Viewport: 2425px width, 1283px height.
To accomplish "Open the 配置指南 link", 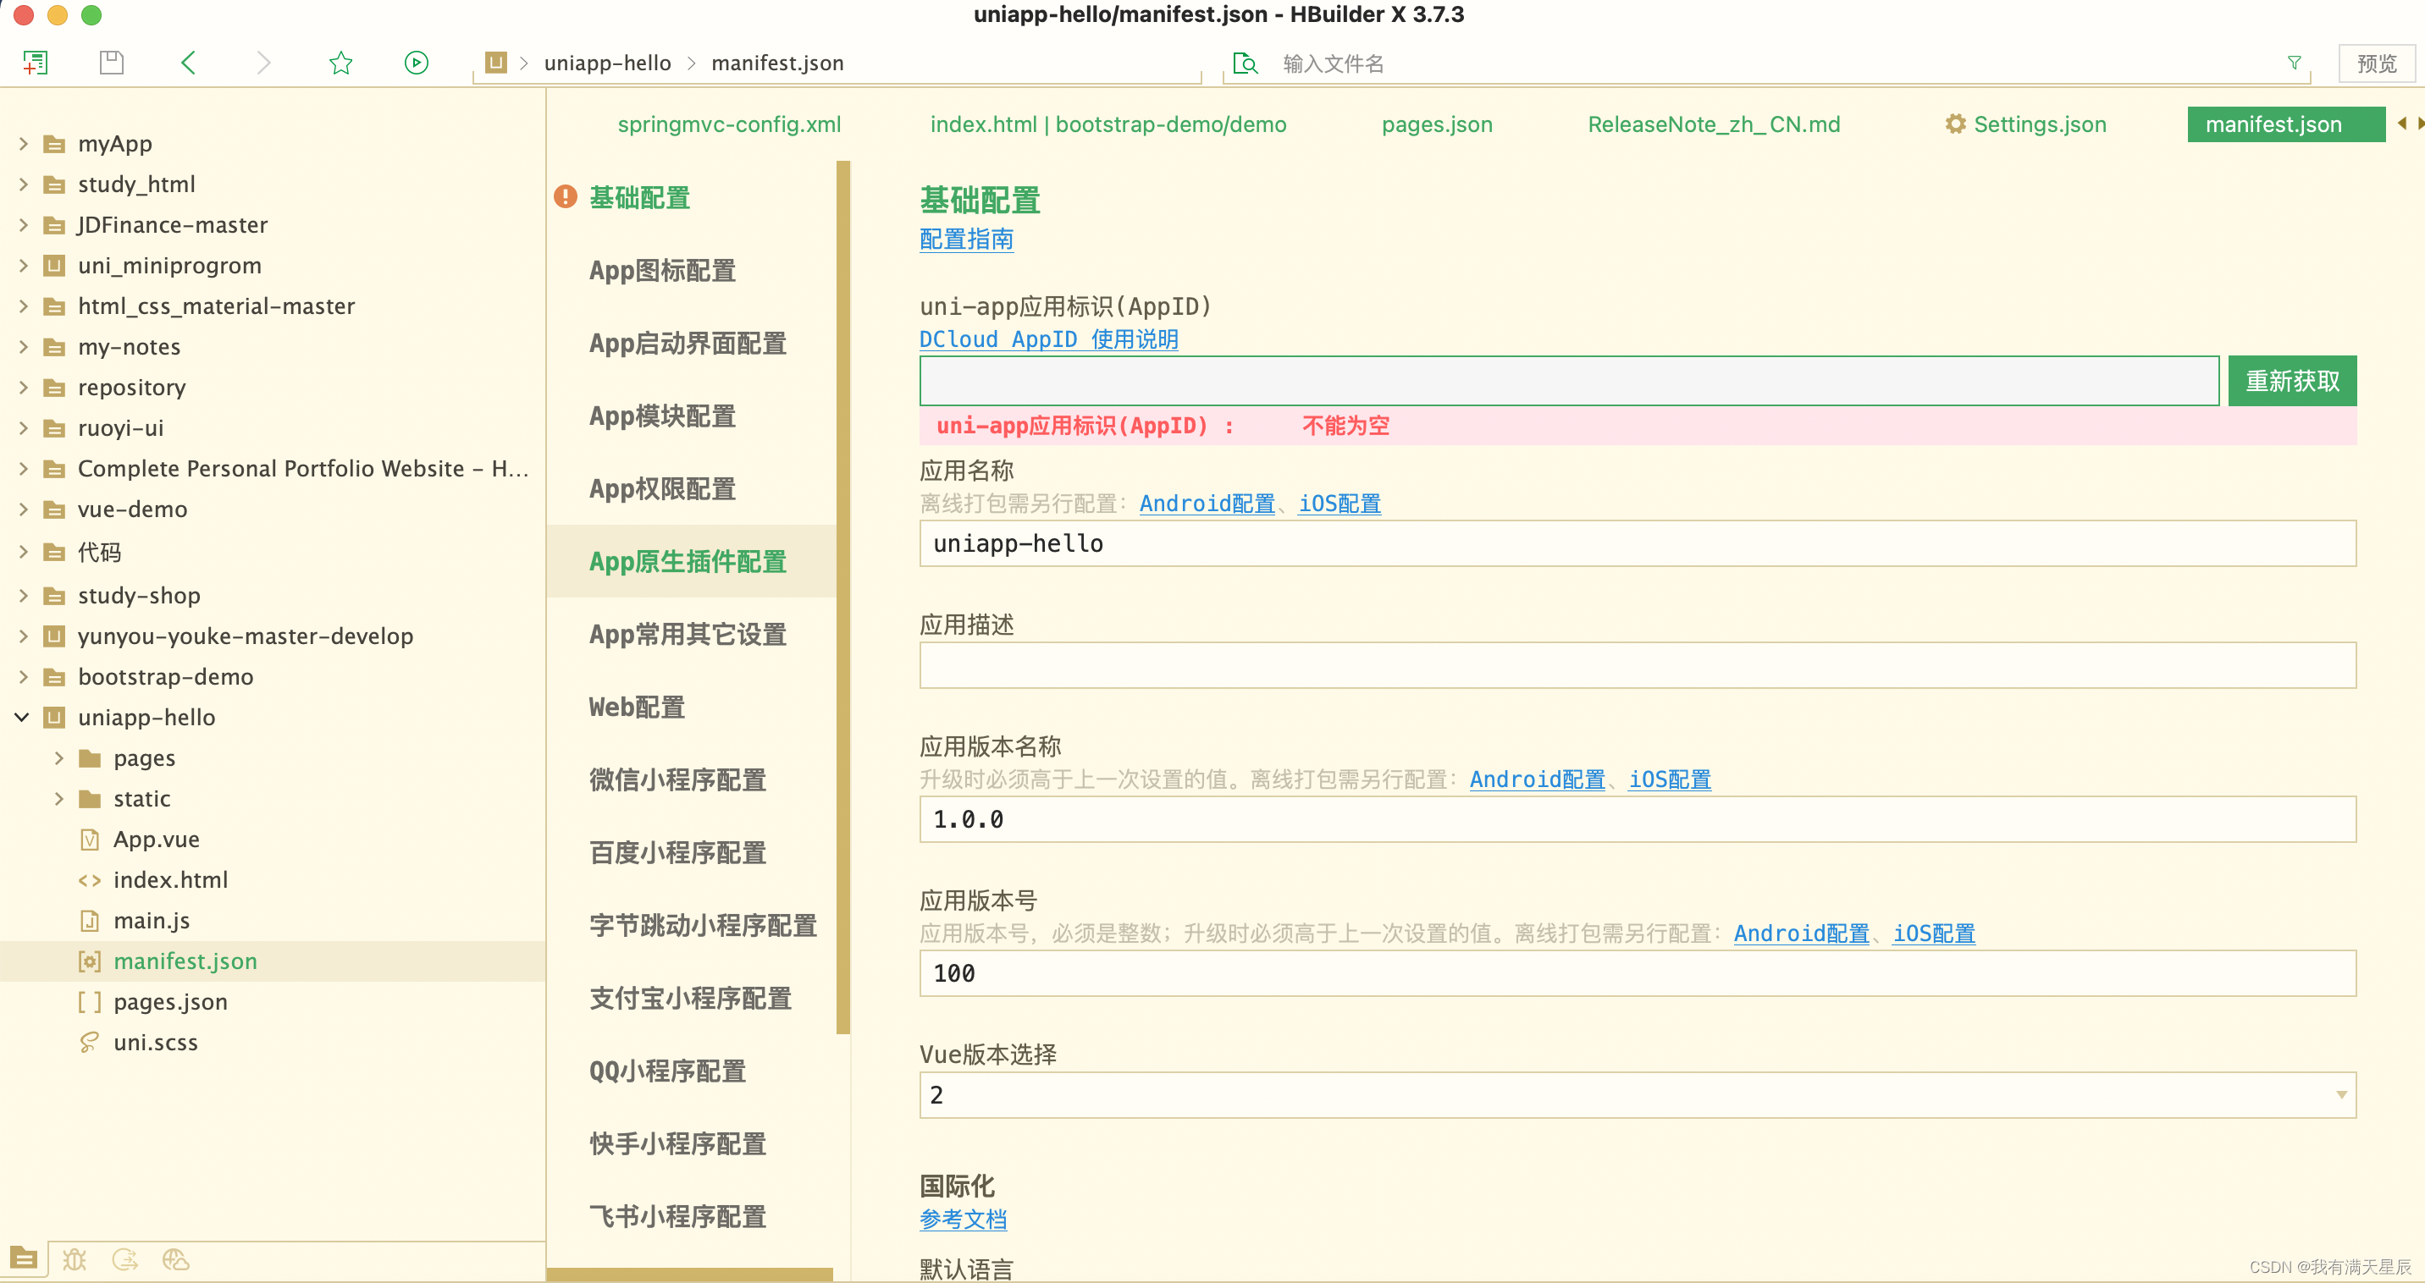I will (966, 239).
